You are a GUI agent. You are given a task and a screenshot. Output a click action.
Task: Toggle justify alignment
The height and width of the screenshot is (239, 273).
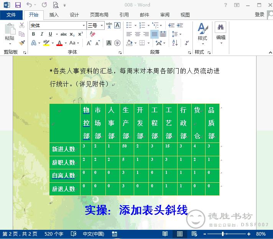coord(155,34)
